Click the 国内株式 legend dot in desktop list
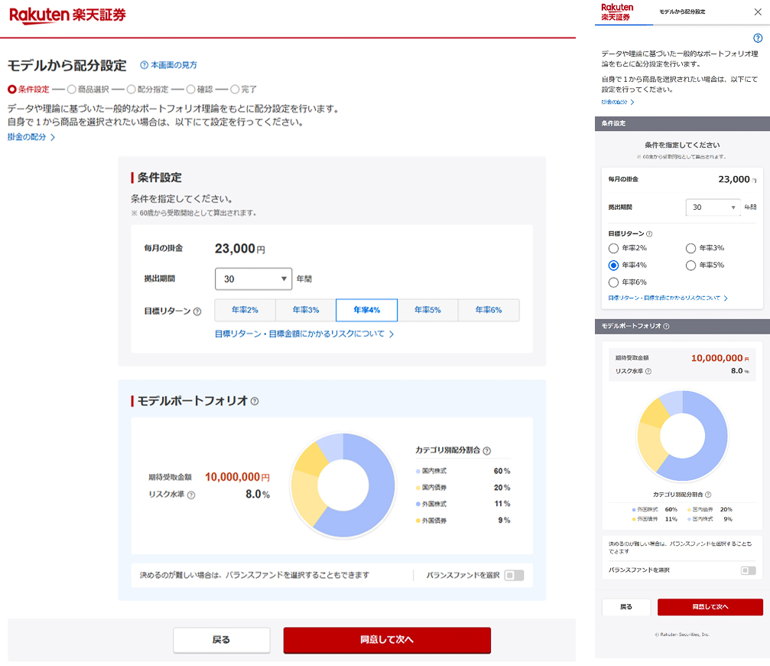770x666 pixels. [x=418, y=472]
